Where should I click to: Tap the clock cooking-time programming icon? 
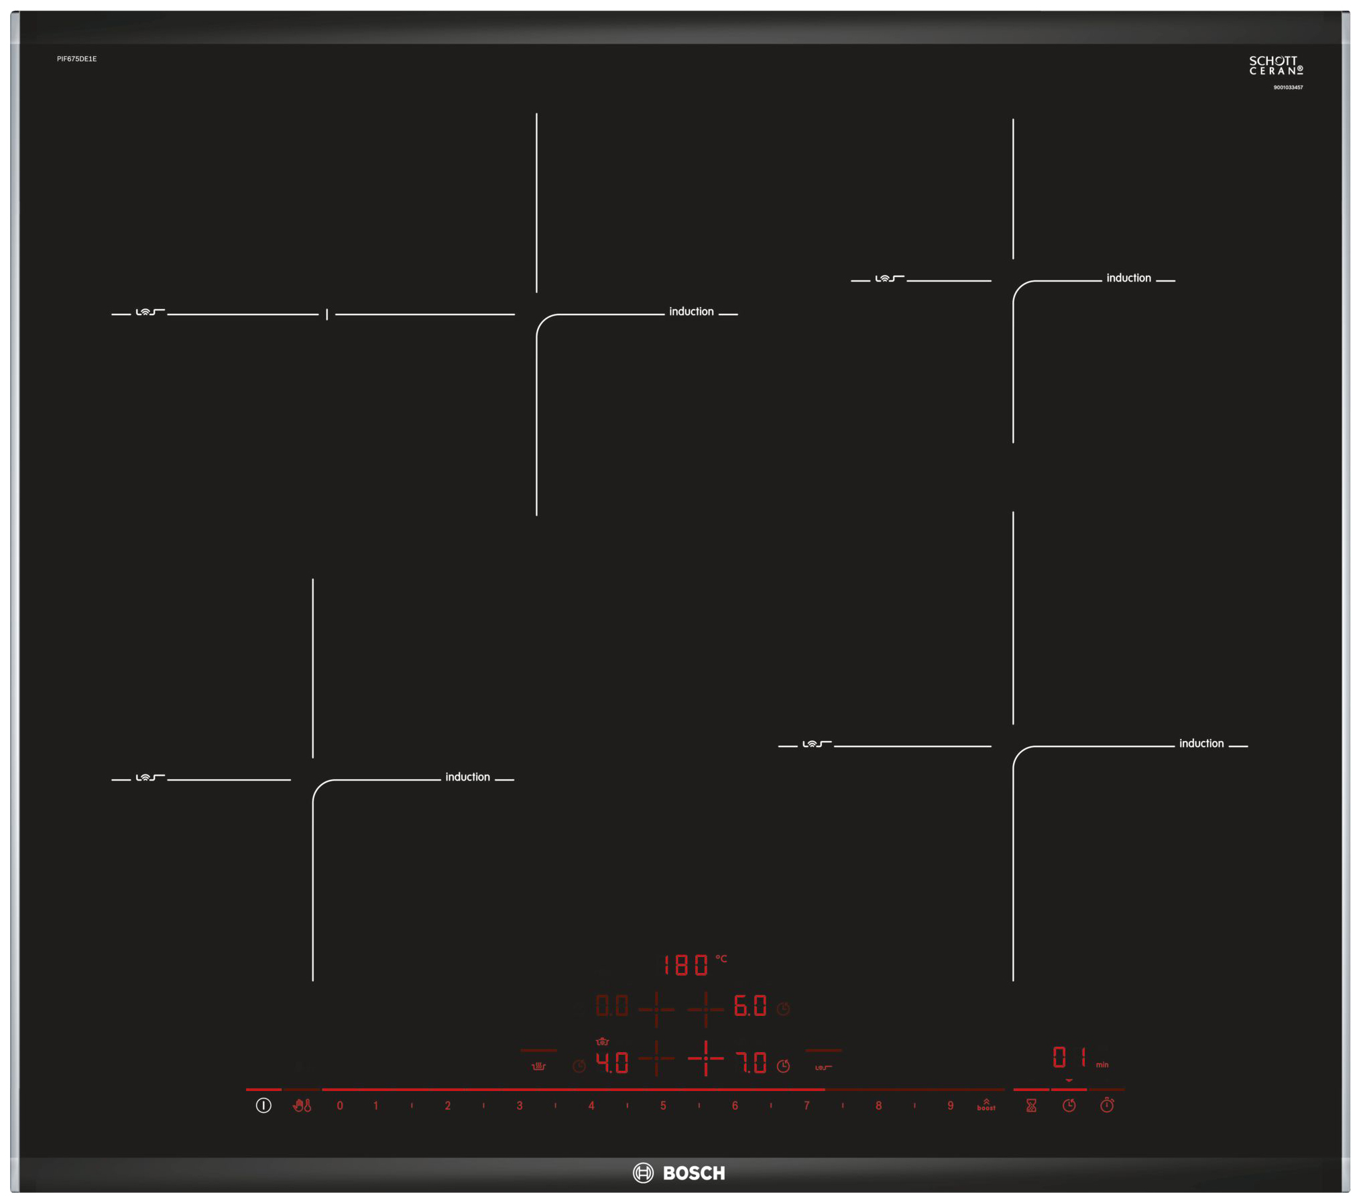tap(1069, 1105)
